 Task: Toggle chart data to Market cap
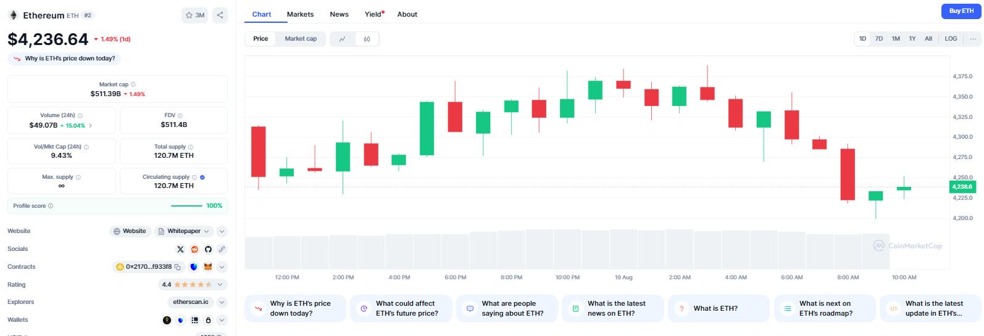[x=301, y=39]
